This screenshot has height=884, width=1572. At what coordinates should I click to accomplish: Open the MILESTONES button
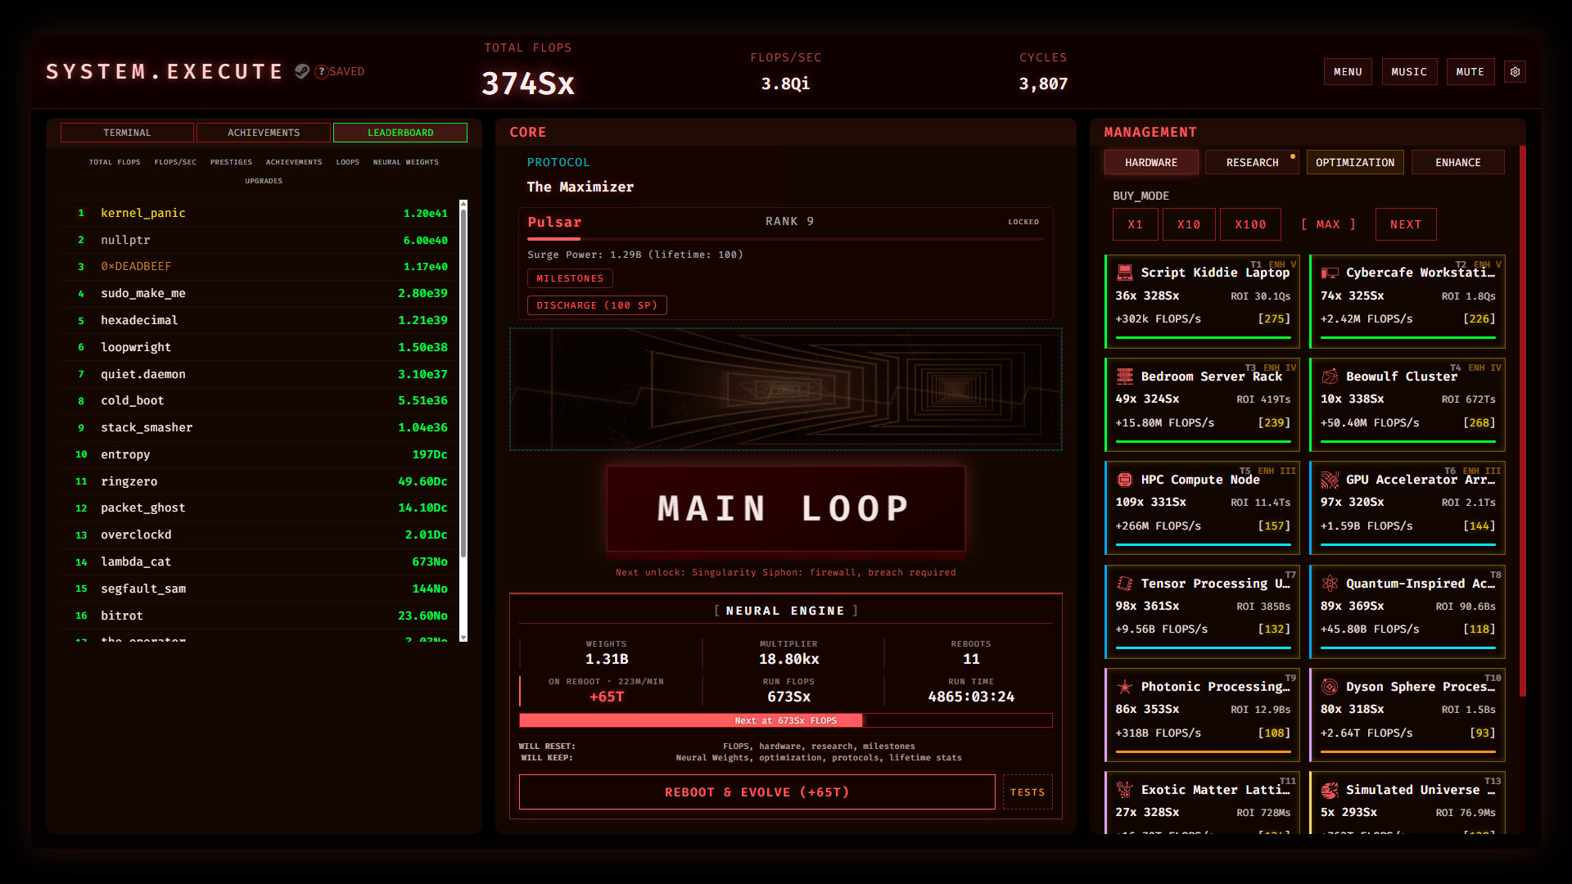click(570, 278)
